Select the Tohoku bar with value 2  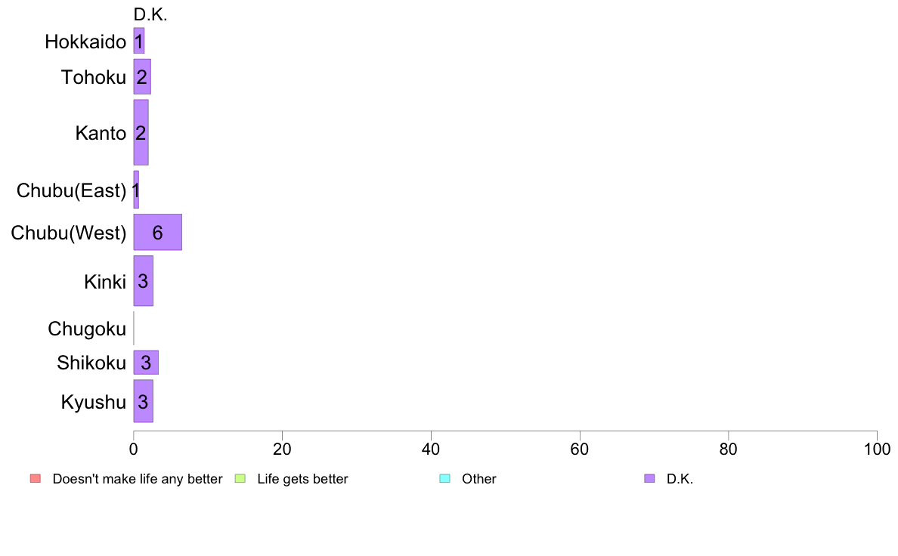click(142, 77)
